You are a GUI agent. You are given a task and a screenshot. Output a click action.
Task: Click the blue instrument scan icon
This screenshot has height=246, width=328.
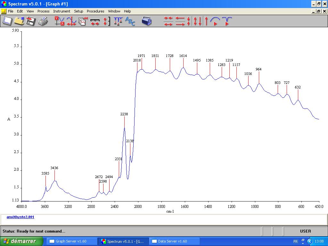click(147, 21)
